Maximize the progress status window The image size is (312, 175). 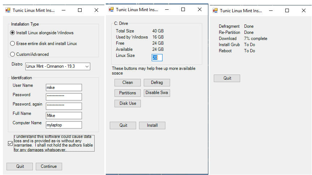click(x=287, y=10)
